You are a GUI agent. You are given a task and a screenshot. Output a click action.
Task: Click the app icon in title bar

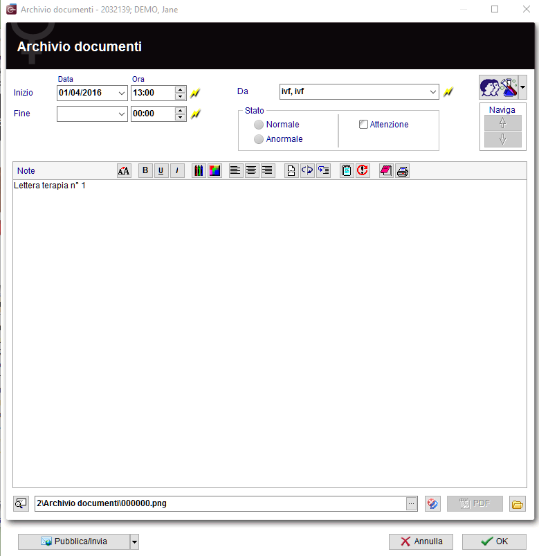pyautogui.click(x=11, y=10)
